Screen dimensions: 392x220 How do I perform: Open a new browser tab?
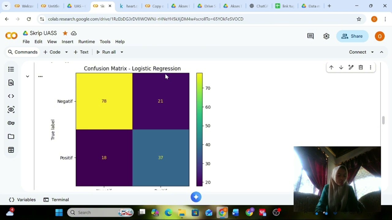coord(329,6)
